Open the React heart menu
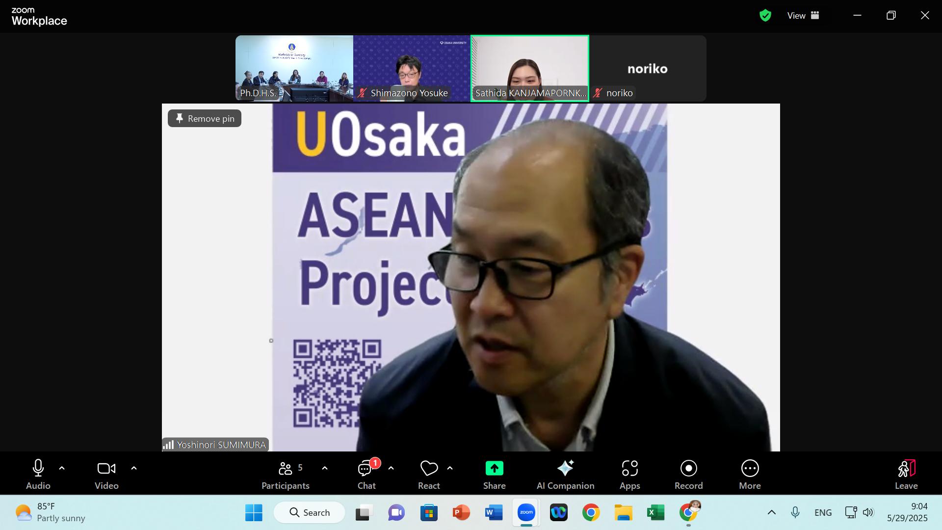This screenshot has height=530, width=942. point(429,474)
